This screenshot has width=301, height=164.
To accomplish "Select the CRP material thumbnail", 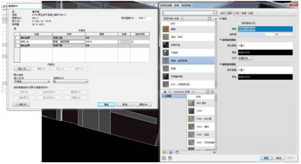I will click(x=191, y=111).
